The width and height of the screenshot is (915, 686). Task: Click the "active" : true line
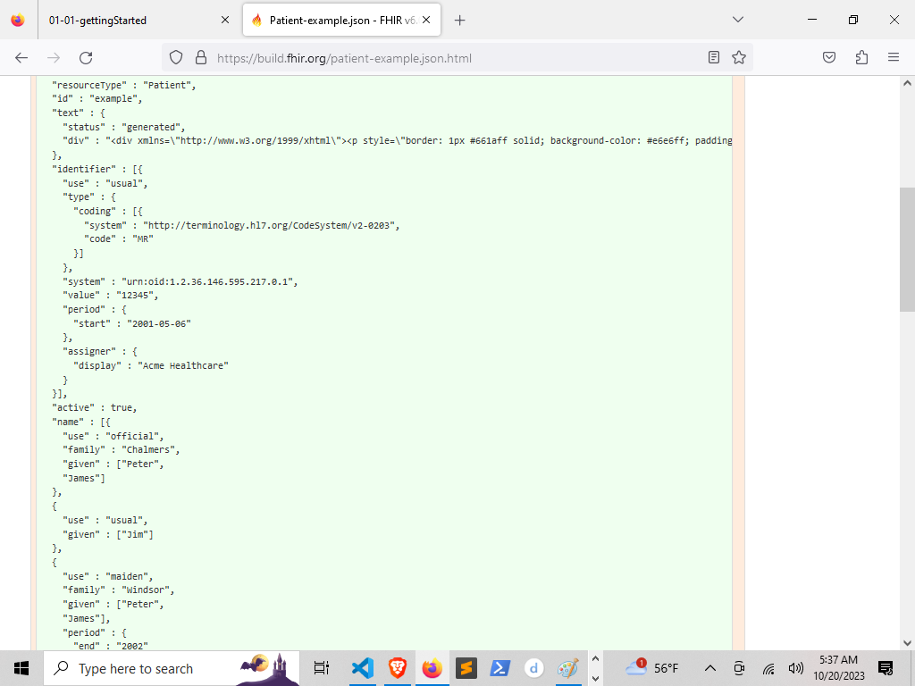point(95,407)
